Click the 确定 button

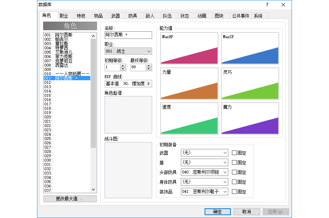pos(218,212)
